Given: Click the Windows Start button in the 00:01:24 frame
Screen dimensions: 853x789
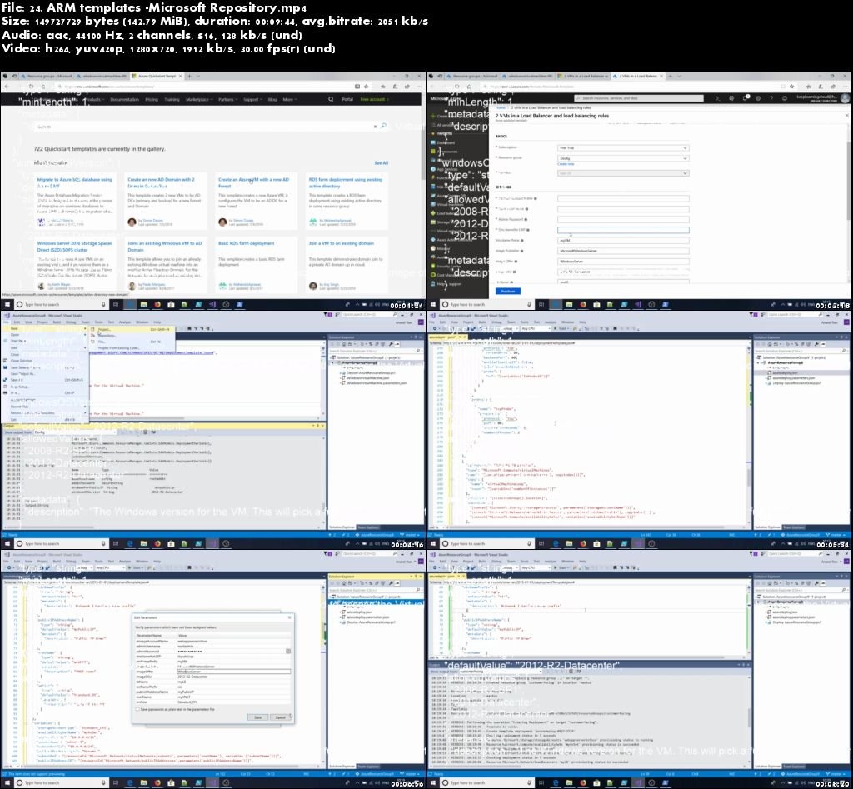Looking at the screenshot, I should tap(7, 305).
